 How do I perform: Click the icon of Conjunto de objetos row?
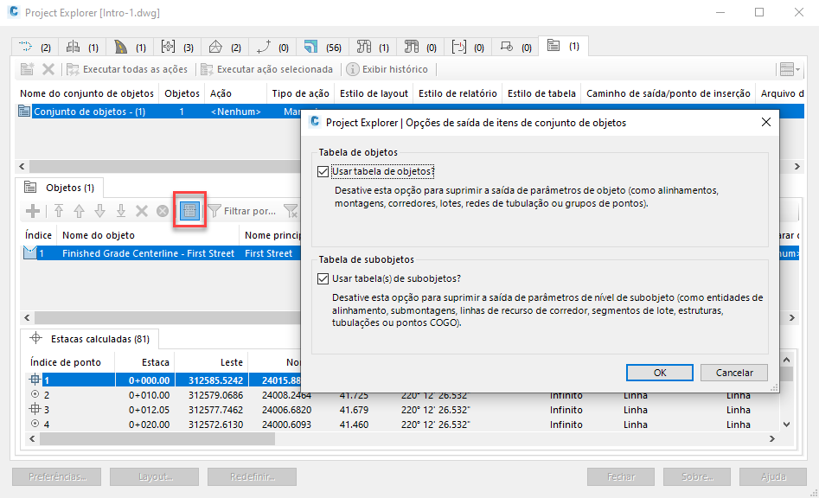[24, 112]
